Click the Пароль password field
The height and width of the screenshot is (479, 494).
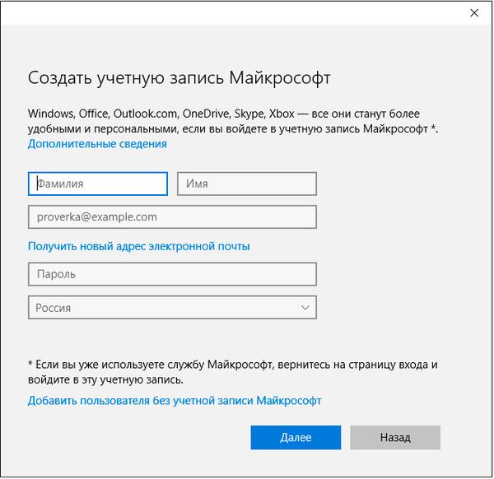click(172, 274)
